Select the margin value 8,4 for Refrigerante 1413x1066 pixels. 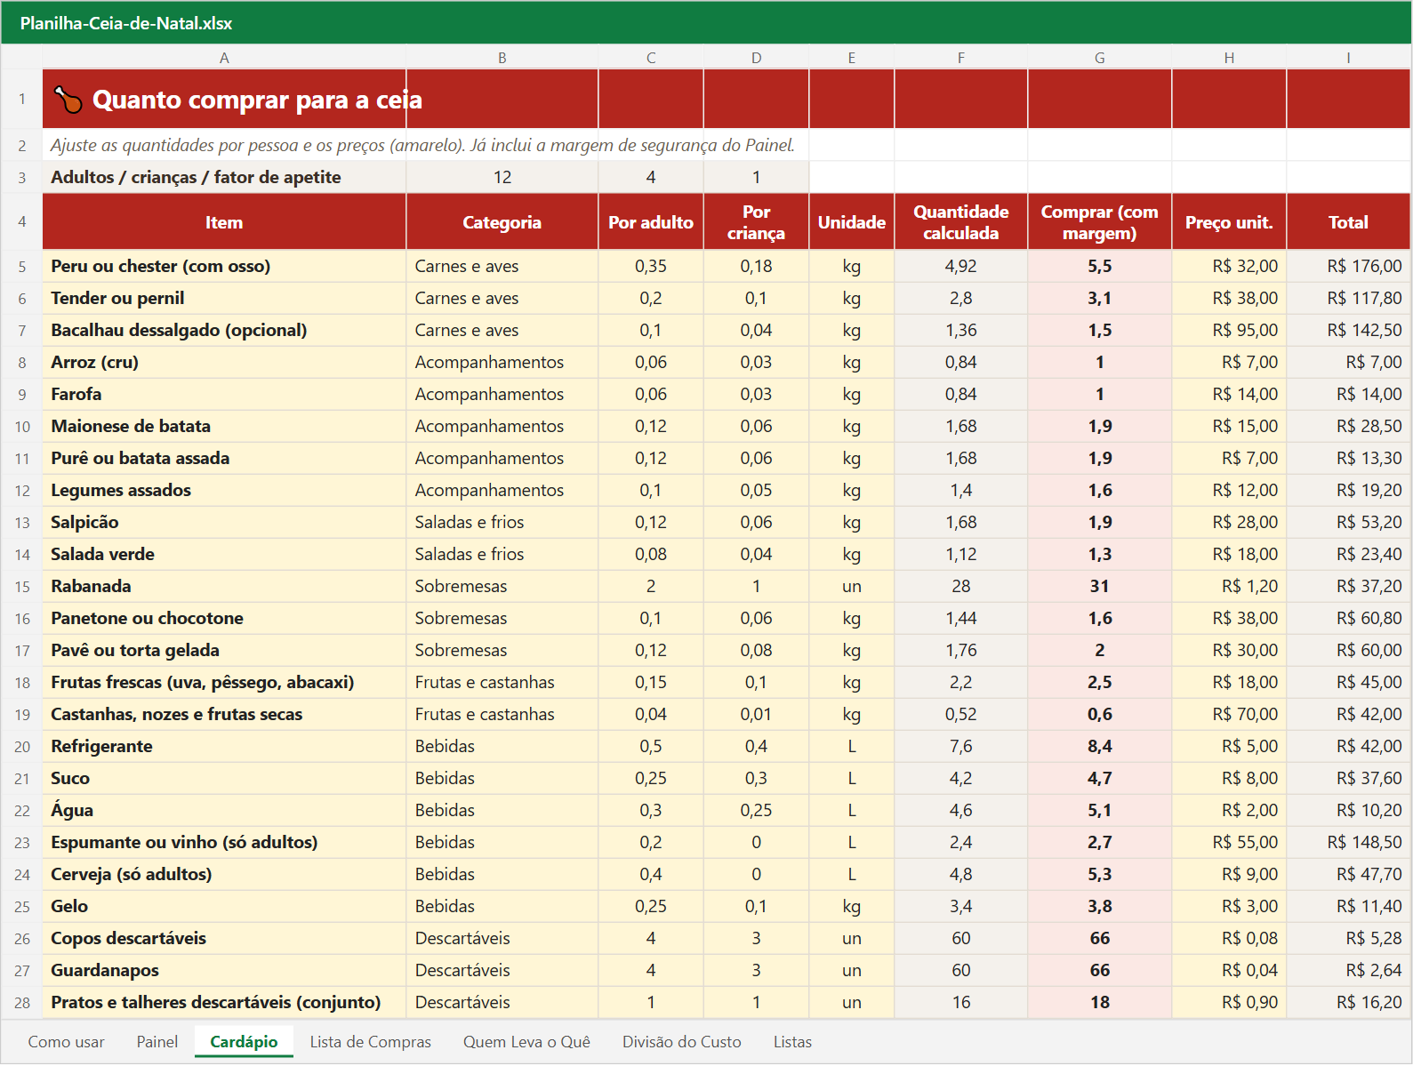1100,747
